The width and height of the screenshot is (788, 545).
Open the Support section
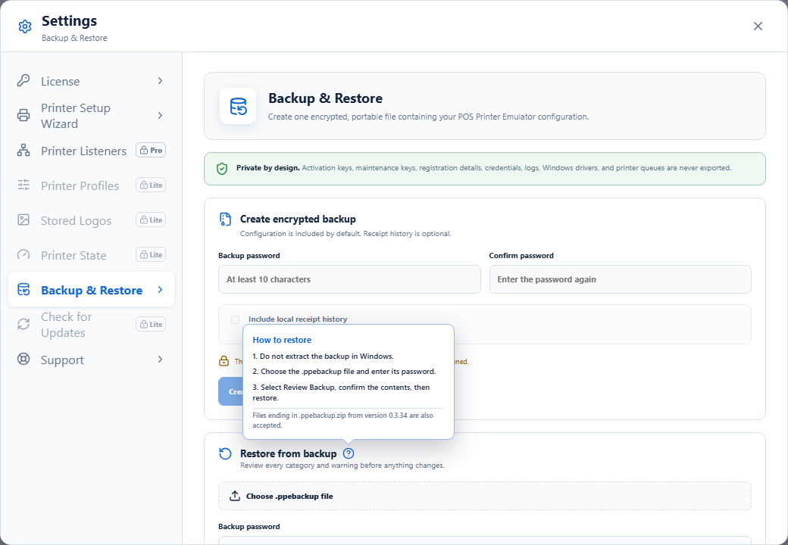(x=91, y=360)
